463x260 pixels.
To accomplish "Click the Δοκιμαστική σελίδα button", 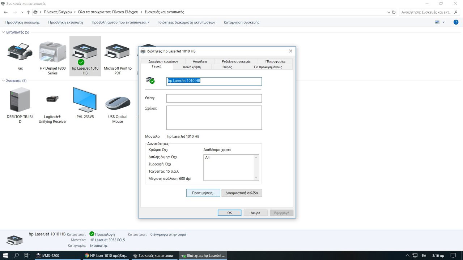I will click(x=242, y=193).
